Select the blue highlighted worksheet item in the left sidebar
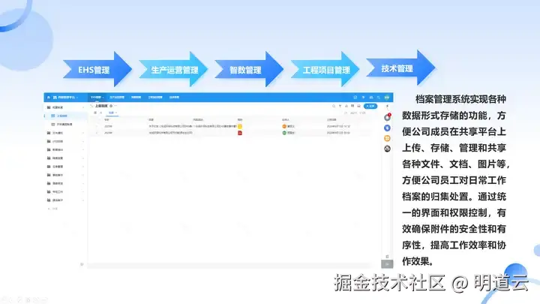The width and height of the screenshot is (540, 304). (x=65, y=116)
